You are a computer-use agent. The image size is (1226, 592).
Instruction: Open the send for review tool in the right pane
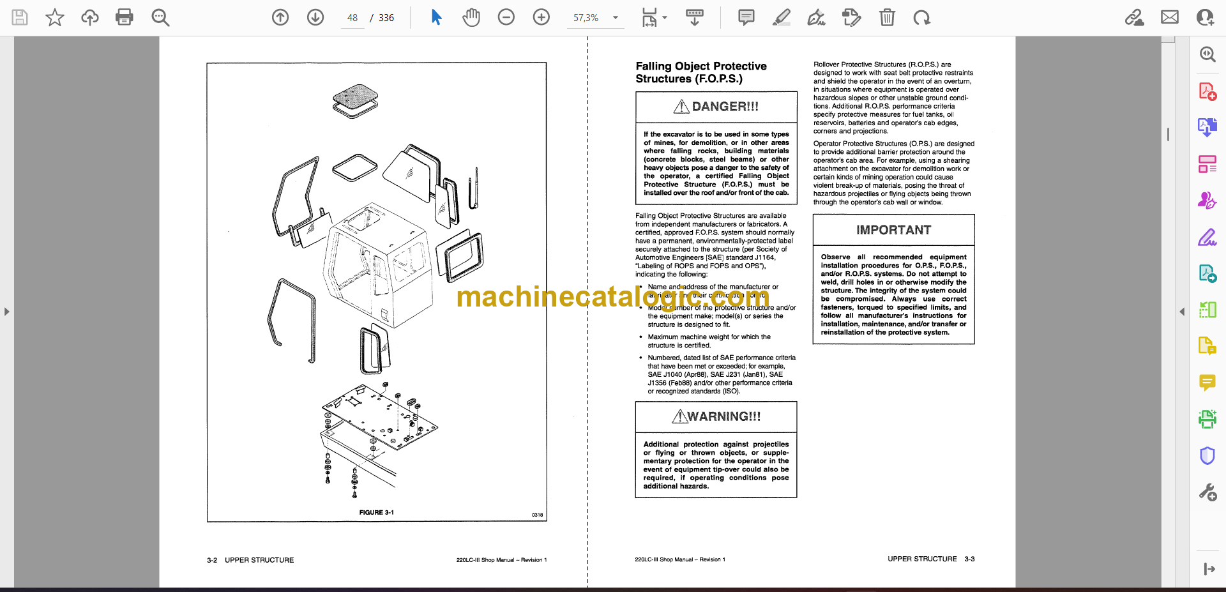tap(1207, 273)
